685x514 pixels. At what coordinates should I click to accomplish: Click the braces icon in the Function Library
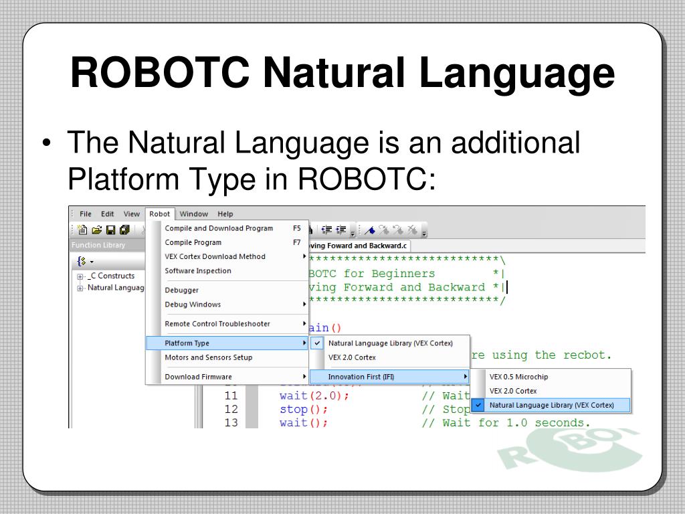tap(81, 262)
